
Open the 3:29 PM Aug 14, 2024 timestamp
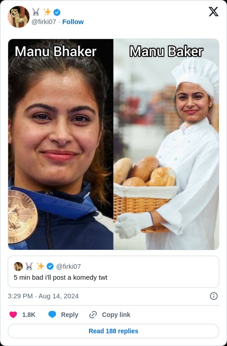pyautogui.click(x=43, y=296)
